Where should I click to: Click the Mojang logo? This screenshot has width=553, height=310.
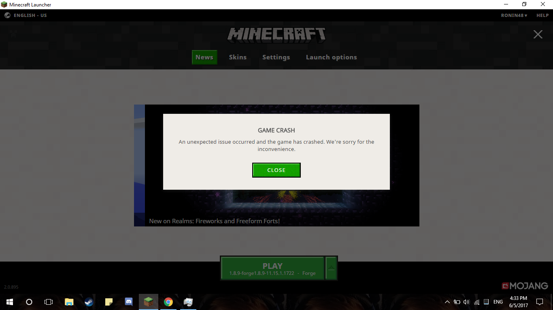[525, 286]
